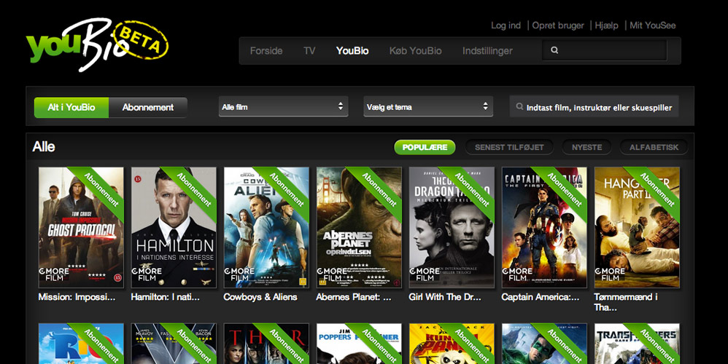The height and width of the screenshot is (364, 728).
Task: Switch to the Abonnement filter
Action: (148, 108)
